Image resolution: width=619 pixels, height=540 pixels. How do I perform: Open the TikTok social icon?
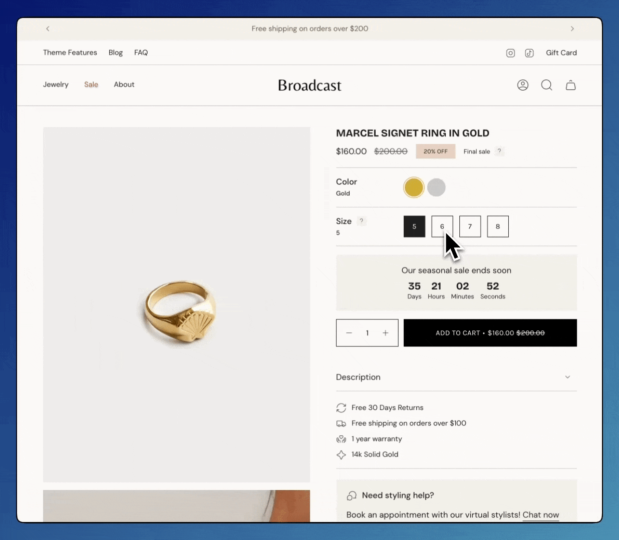pos(529,53)
